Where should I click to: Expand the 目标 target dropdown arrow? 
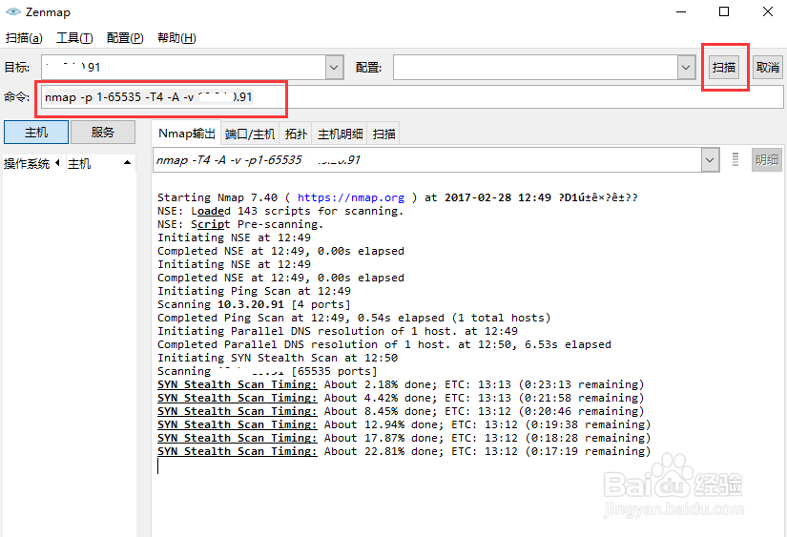(x=334, y=68)
